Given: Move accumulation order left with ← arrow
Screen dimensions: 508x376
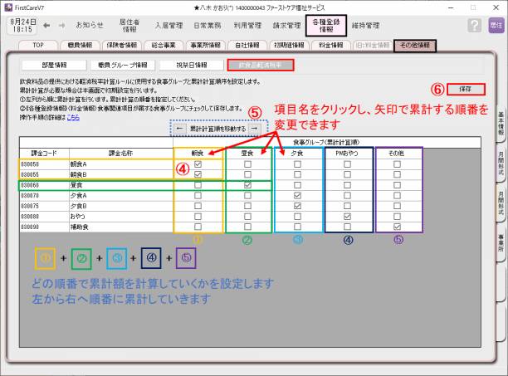Looking at the screenshot, I should (180, 129).
